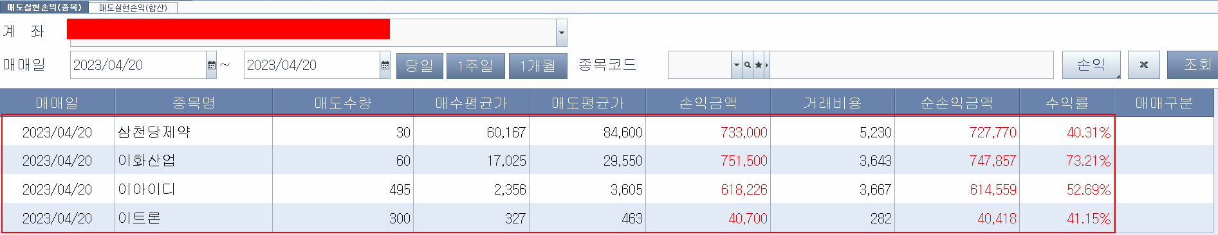Click trading cost 3,667
This screenshot has height=235, width=1218.
click(876, 190)
